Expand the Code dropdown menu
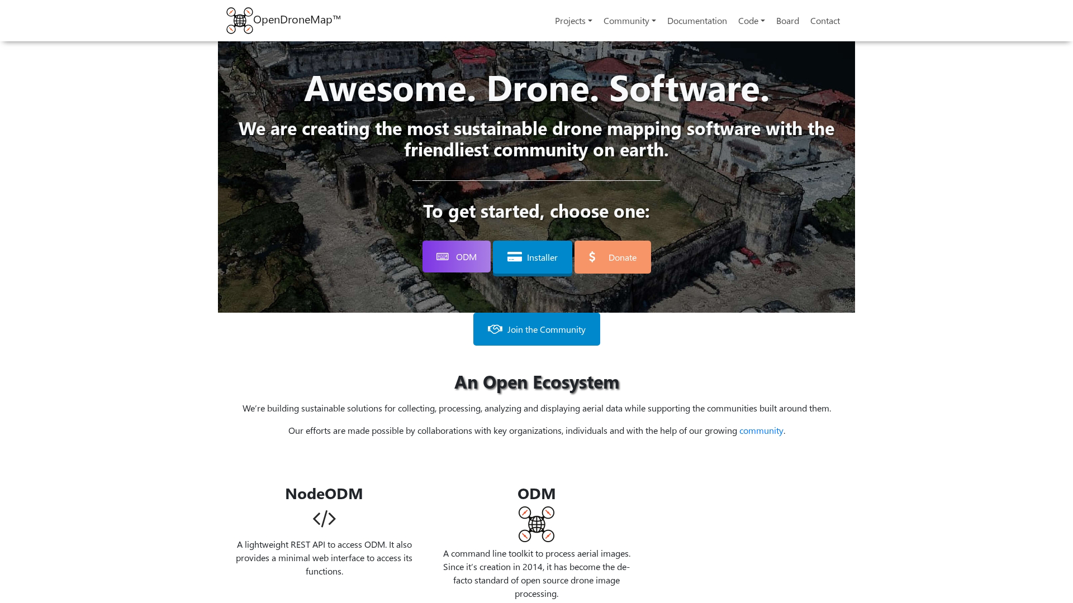 [751, 21]
